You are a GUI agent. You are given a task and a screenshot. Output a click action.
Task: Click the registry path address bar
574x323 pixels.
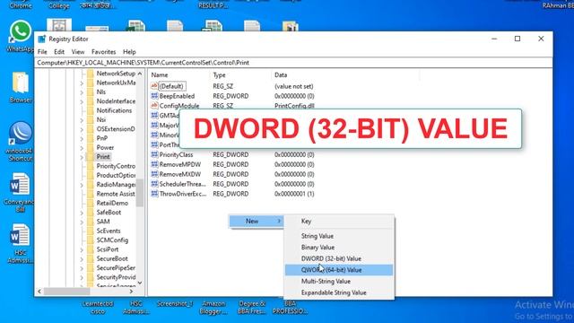pyautogui.click(x=294, y=63)
